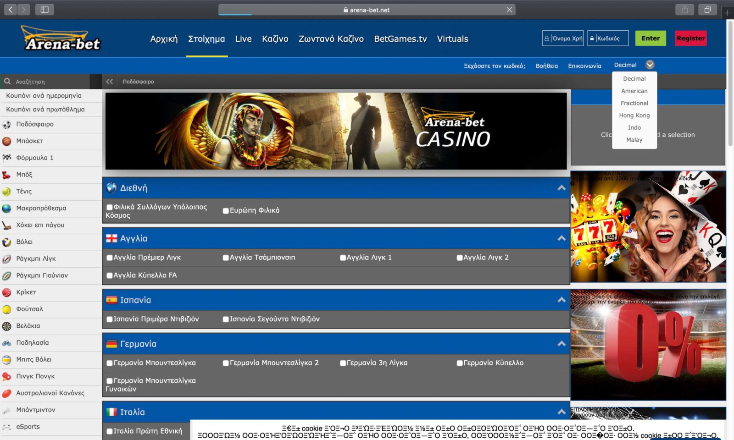Focus the username input field
This screenshot has width=734, height=440.
click(563, 38)
